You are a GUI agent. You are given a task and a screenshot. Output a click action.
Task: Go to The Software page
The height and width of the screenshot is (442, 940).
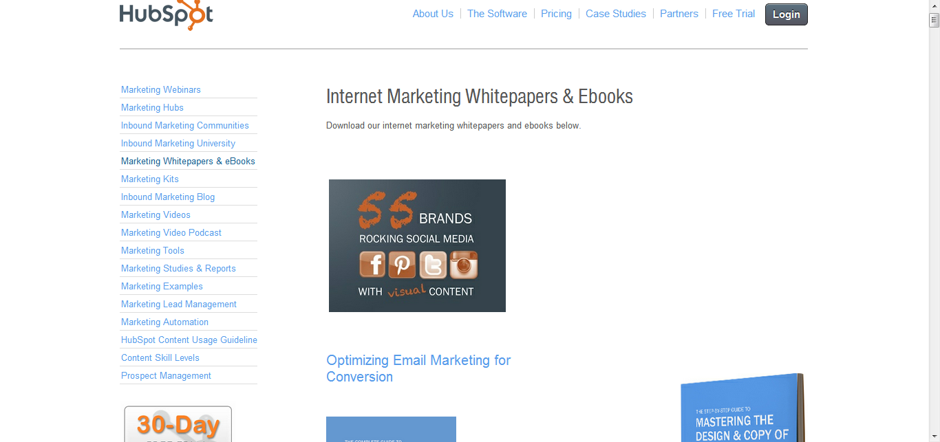[x=497, y=14]
